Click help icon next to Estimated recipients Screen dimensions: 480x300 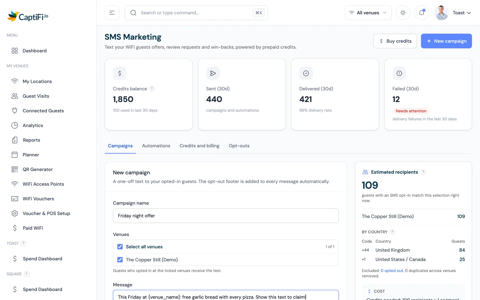tap(423, 172)
